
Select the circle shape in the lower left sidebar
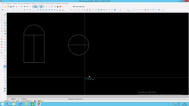coord(5,72)
